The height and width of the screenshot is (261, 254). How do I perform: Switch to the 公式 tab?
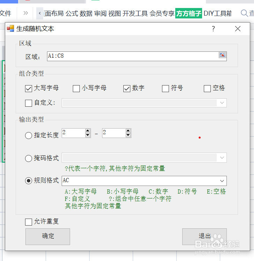[72, 13]
